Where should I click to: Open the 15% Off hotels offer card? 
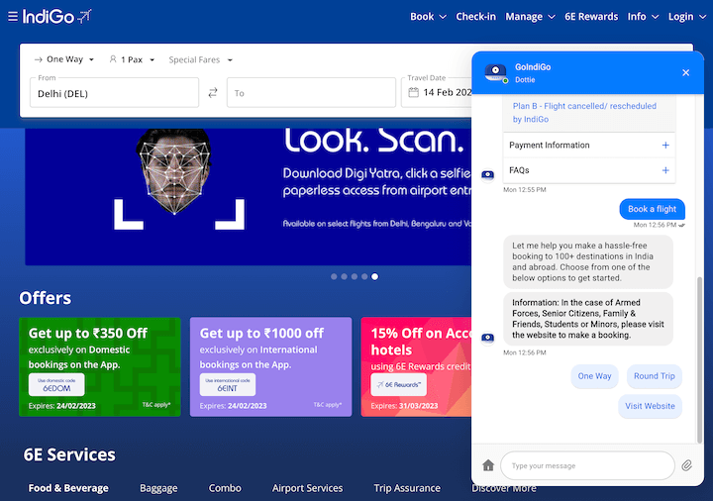tap(416, 366)
